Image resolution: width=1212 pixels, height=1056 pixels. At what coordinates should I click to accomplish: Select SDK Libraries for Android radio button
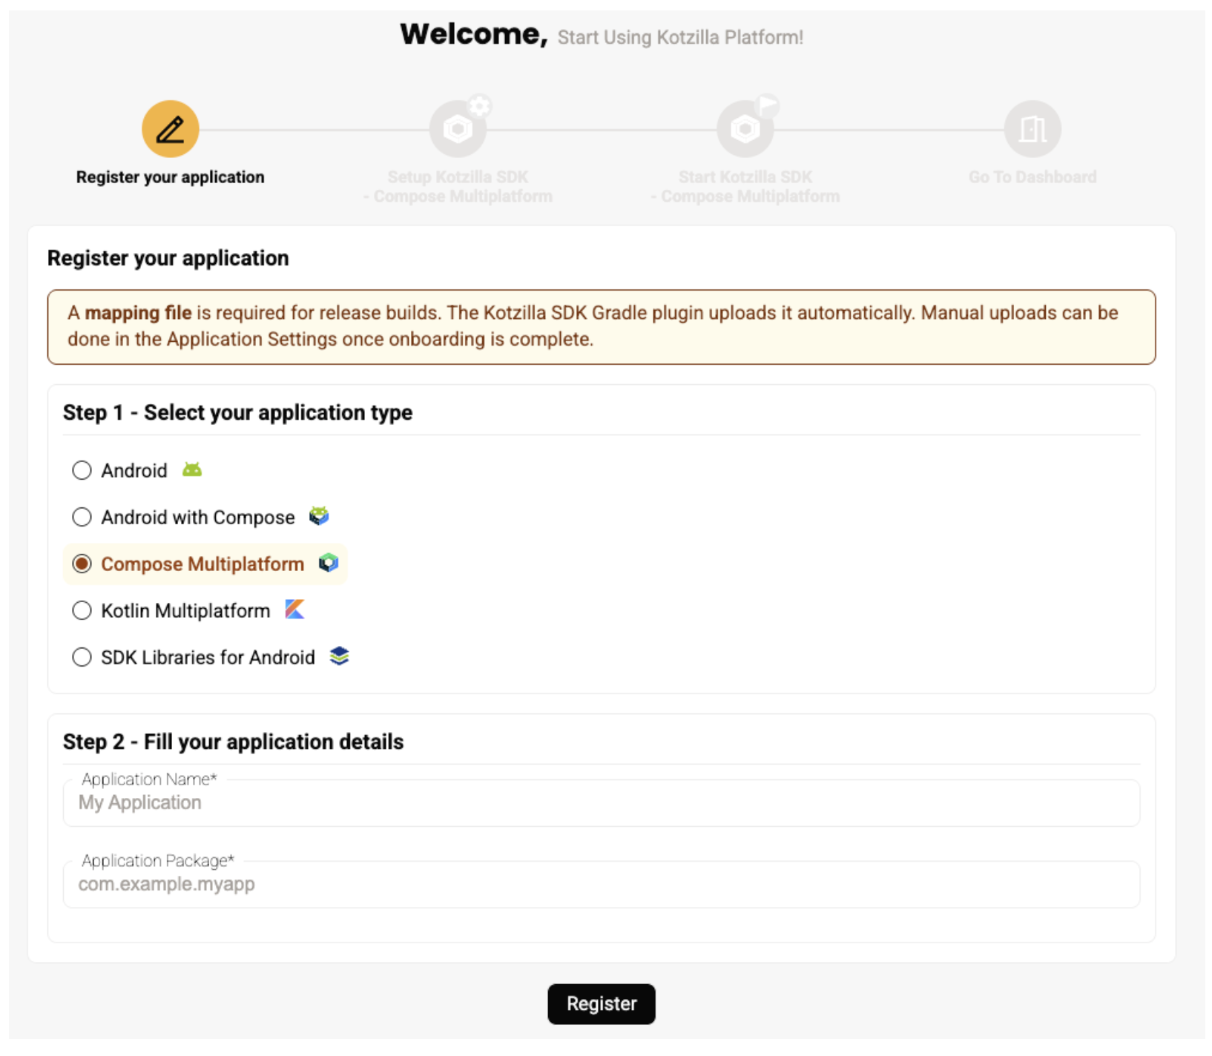[82, 657]
